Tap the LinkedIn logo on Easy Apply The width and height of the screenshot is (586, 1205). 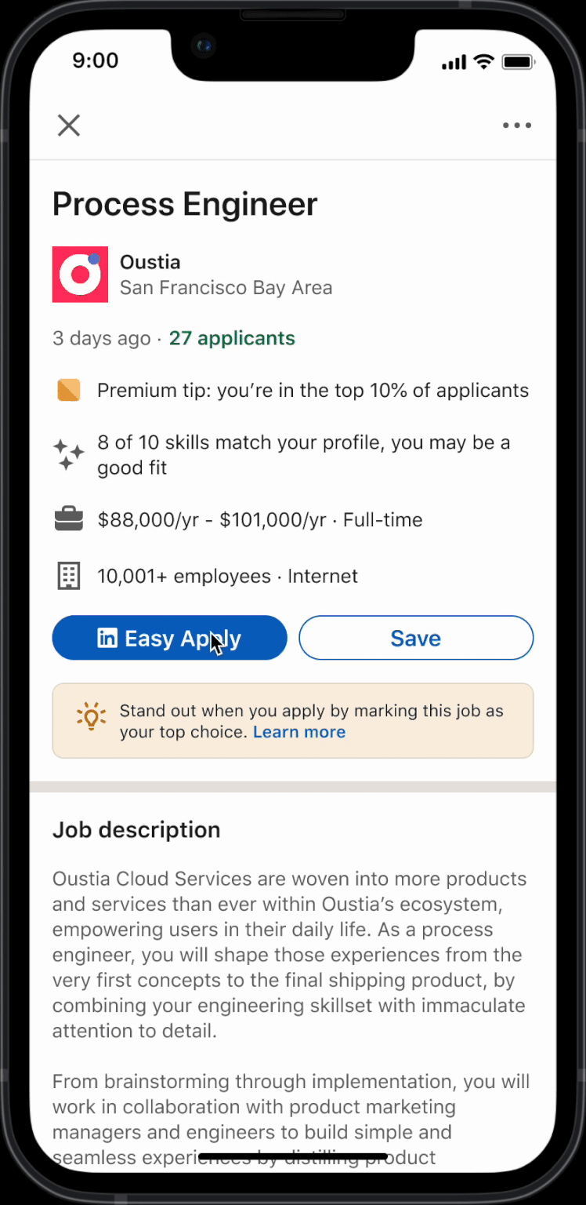point(107,638)
